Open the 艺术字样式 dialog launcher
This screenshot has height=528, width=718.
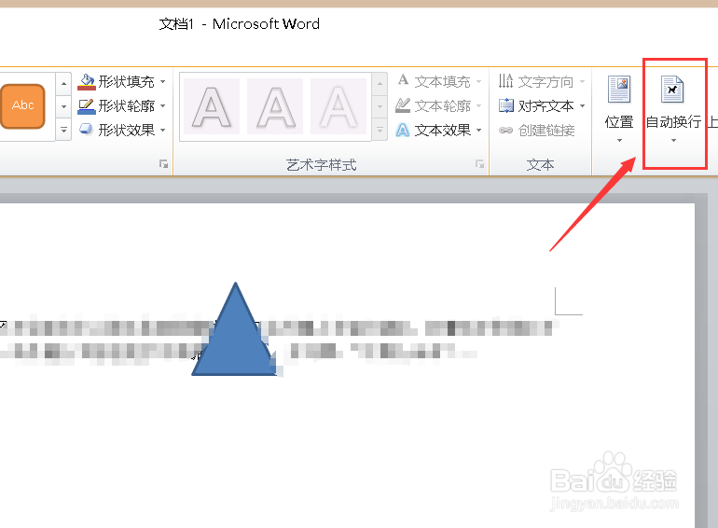[479, 164]
